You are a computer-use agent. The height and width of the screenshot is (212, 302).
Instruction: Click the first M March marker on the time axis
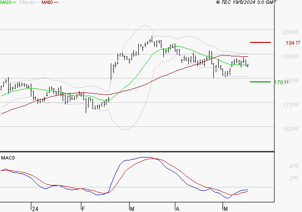pyautogui.click(x=132, y=209)
